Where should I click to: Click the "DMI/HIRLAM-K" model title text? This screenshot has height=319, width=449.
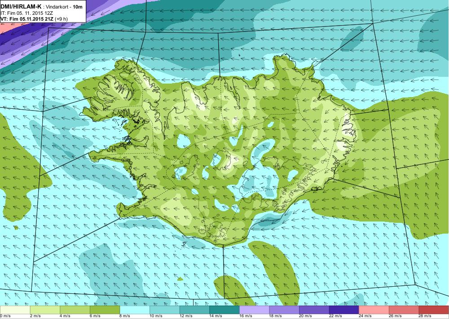[x=21, y=7]
